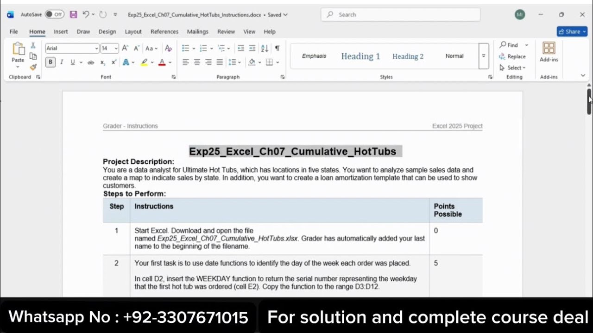Collapse the ribbon with the chevron
The height and width of the screenshot is (333, 593).
(583, 75)
